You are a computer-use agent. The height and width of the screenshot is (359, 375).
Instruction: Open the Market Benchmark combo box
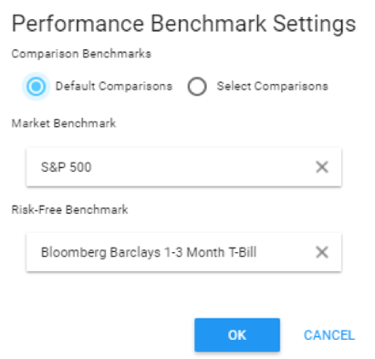tap(183, 167)
